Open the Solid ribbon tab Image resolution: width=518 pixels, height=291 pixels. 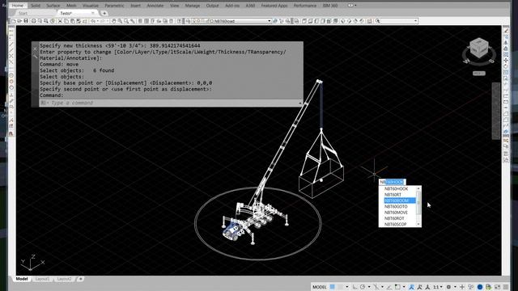(36, 6)
